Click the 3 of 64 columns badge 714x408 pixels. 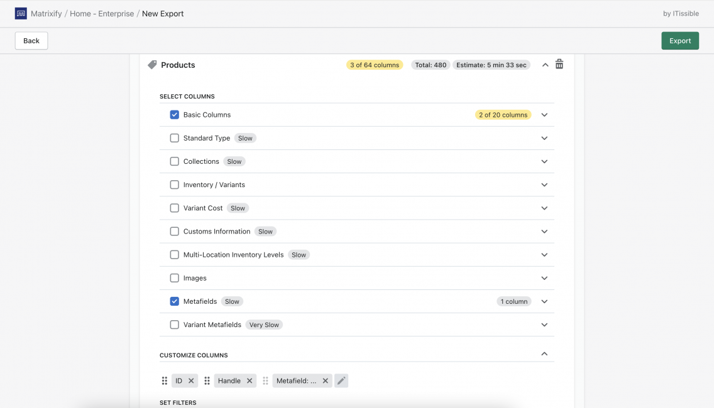point(375,65)
